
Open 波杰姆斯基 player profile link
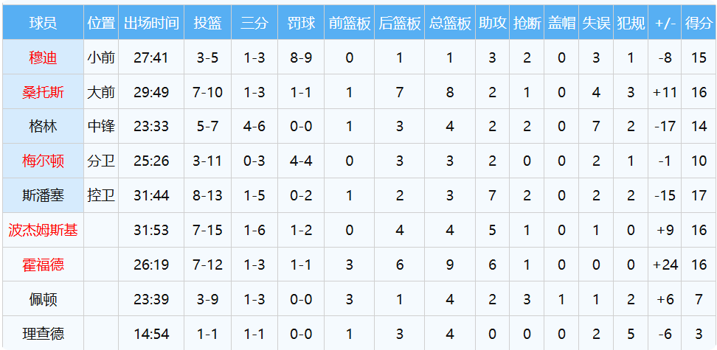[43, 230]
